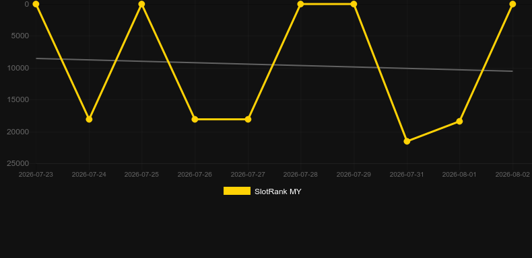Image resolution: width=532 pixels, height=258 pixels.
Task: Click the x-axis label 2026-07-27
Action: [248, 175]
